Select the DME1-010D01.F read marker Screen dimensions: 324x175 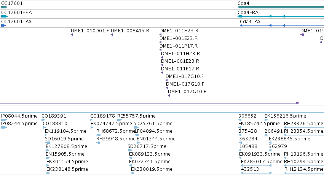click(72, 35)
